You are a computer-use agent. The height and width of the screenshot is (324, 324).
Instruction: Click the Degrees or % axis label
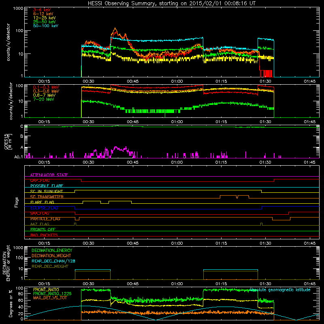pos(11,303)
